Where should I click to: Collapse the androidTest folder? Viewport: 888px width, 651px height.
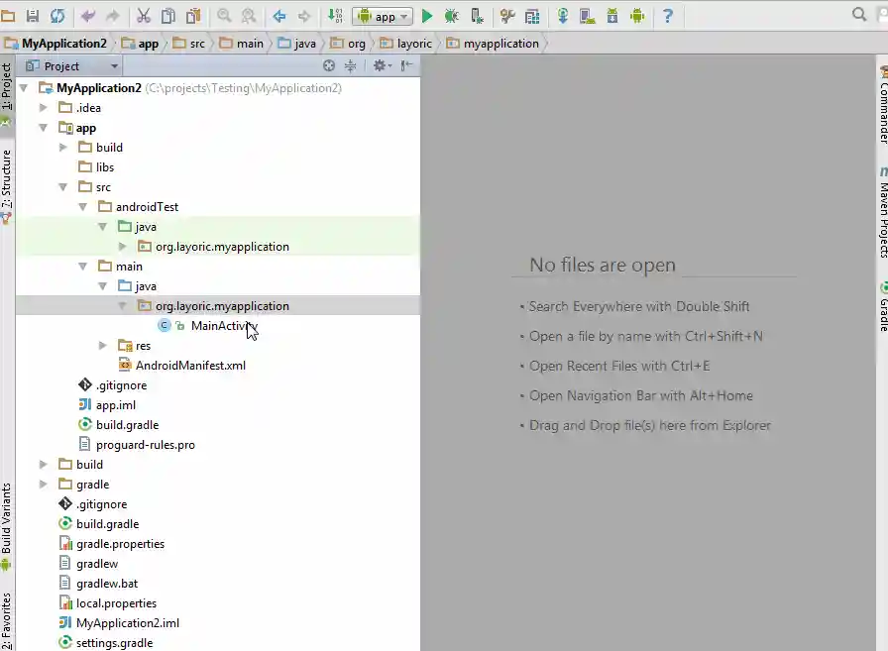click(x=84, y=207)
